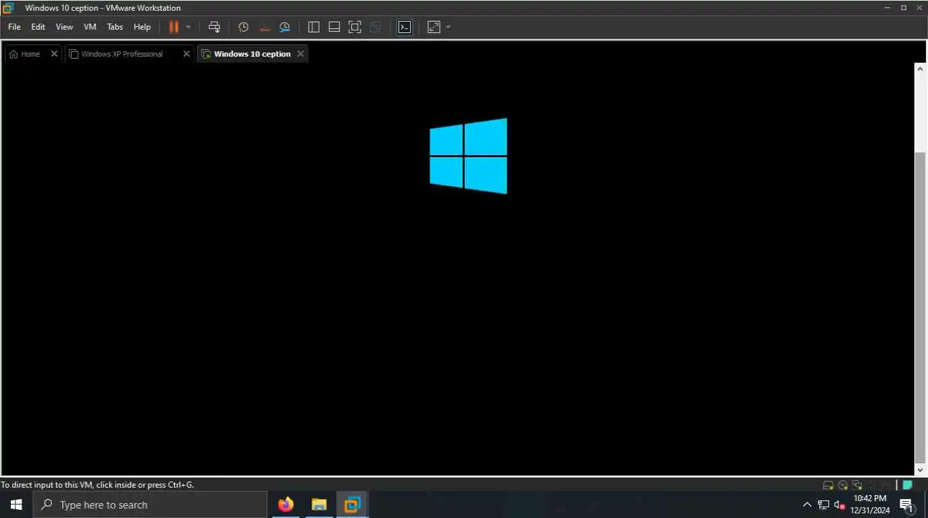Pause the running virtual machine
Image resolution: width=928 pixels, height=518 pixels.
tap(173, 27)
